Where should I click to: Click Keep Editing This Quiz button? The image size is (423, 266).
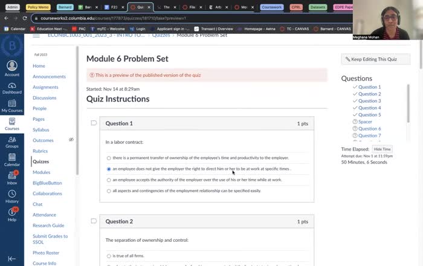pyautogui.click(x=376, y=59)
